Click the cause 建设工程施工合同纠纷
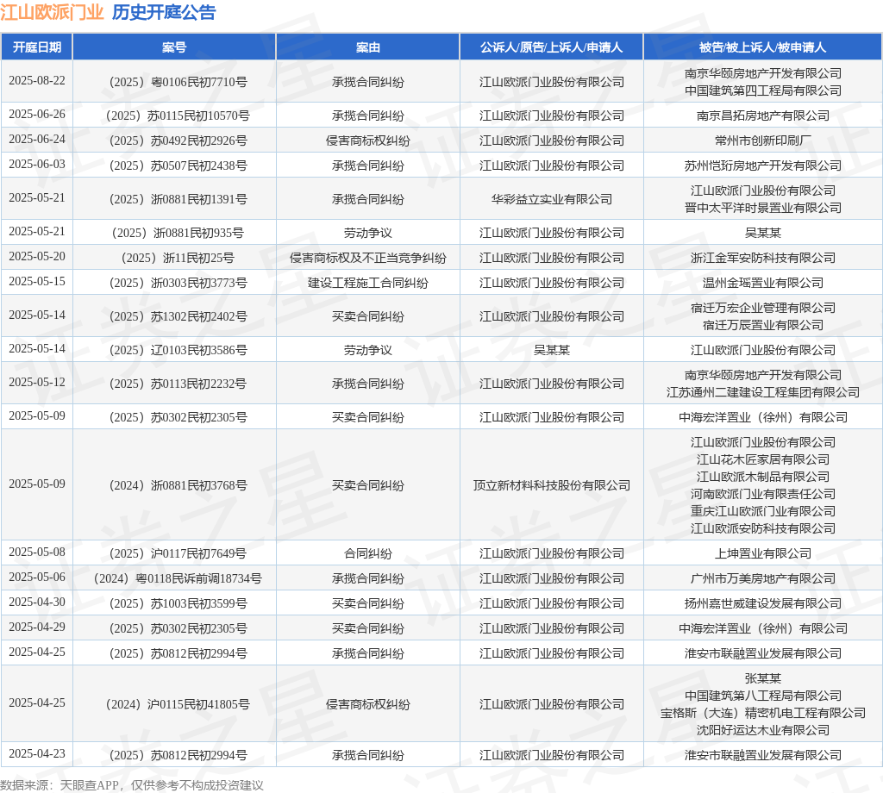The height and width of the screenshot is (793, 883). 367,283
